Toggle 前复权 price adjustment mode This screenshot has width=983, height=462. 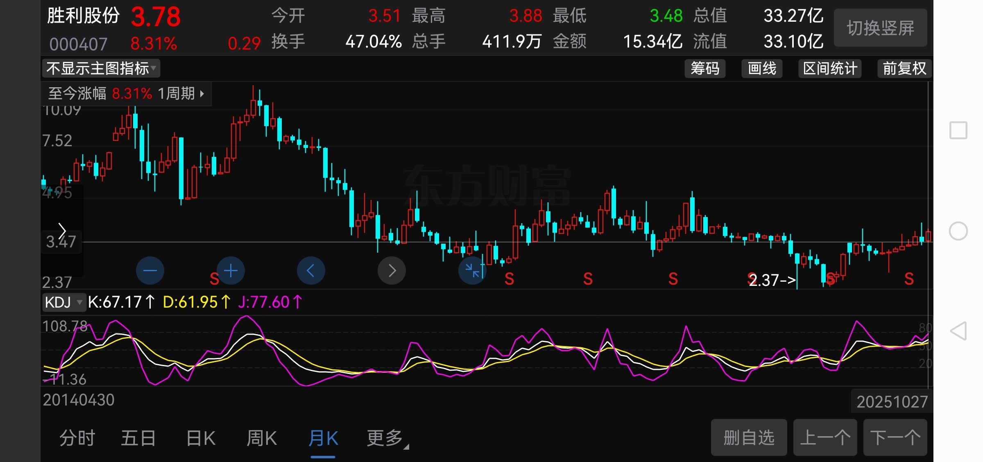tap(904, 68)
